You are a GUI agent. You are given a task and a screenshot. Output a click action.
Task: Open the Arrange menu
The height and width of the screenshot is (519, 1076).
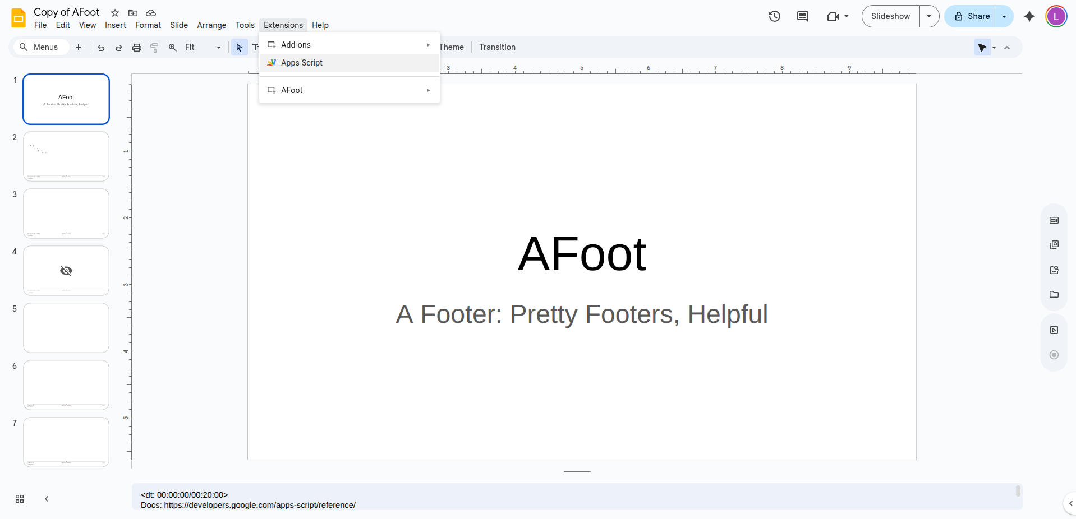tap(211, 25)
